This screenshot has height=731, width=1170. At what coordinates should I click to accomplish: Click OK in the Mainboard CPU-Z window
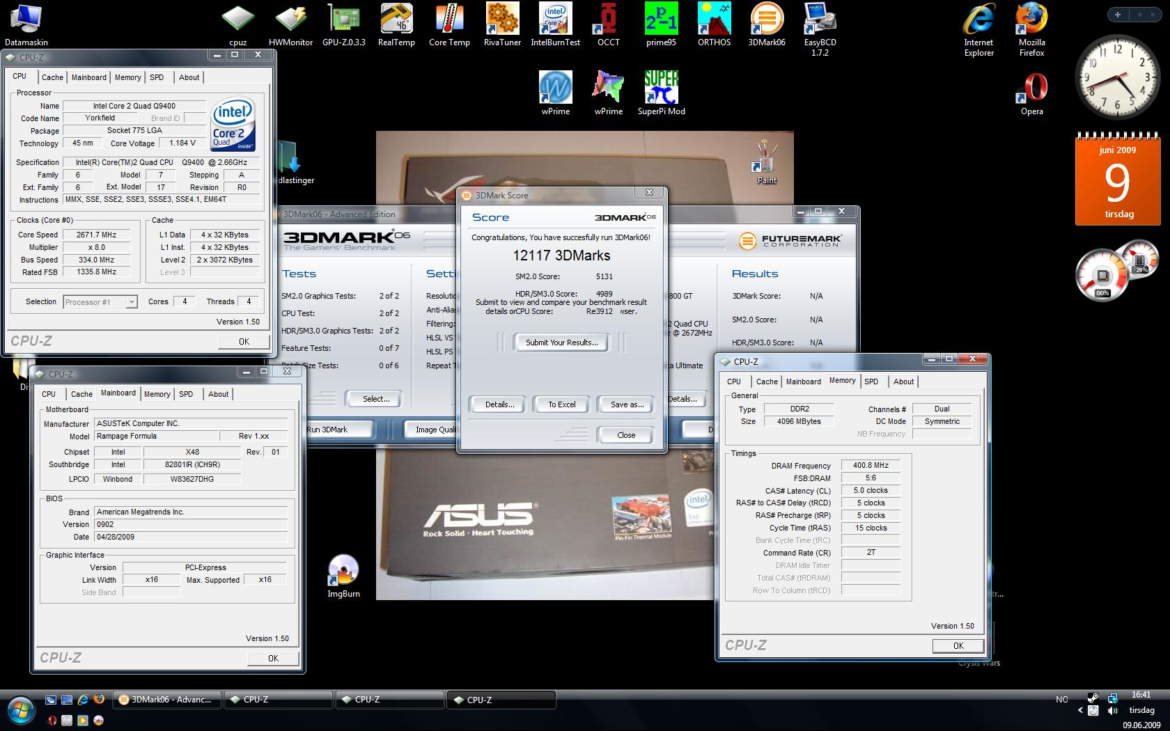[273, 658]
